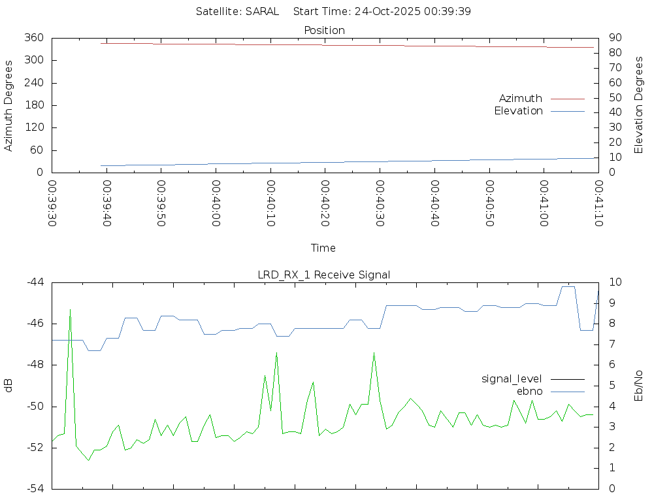
Task: Click the Position plot title
Action: click(324, 30)
